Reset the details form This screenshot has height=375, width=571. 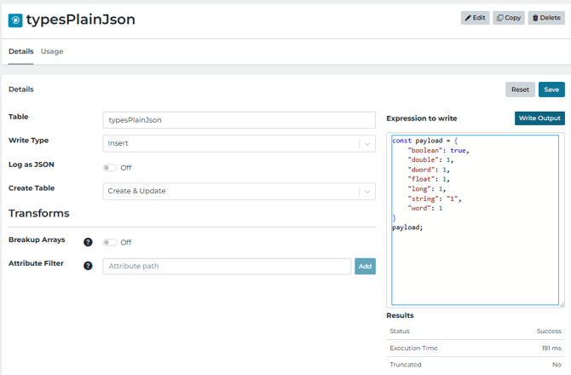(x=520, y=89)
